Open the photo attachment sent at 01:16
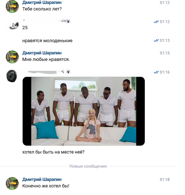The width and height of the screenshot is (185, 195). click(x=84, y=111)
